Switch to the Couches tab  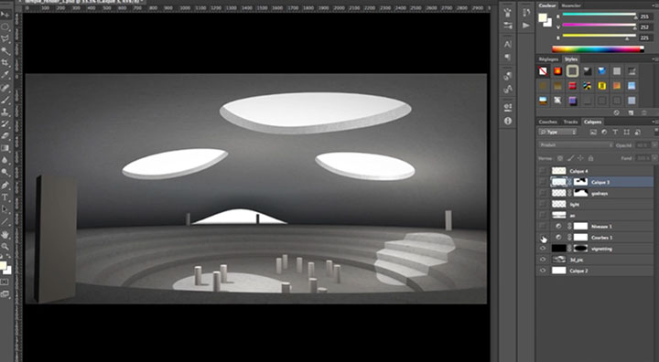[547, 122]
